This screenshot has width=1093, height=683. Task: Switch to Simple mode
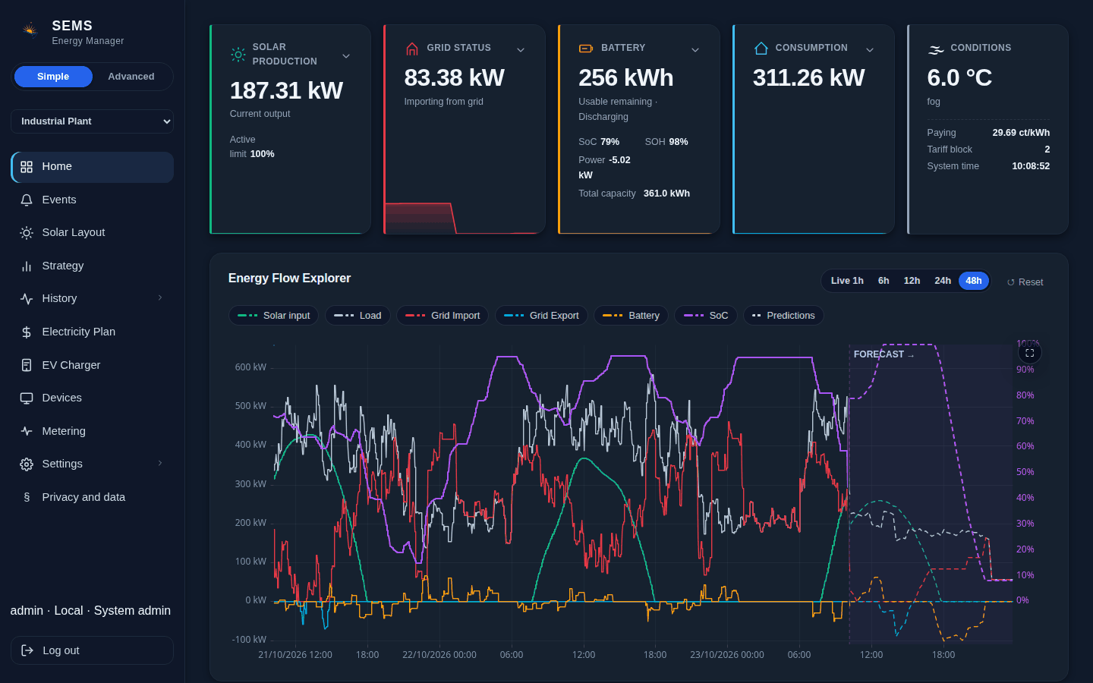tap(53, 77)
